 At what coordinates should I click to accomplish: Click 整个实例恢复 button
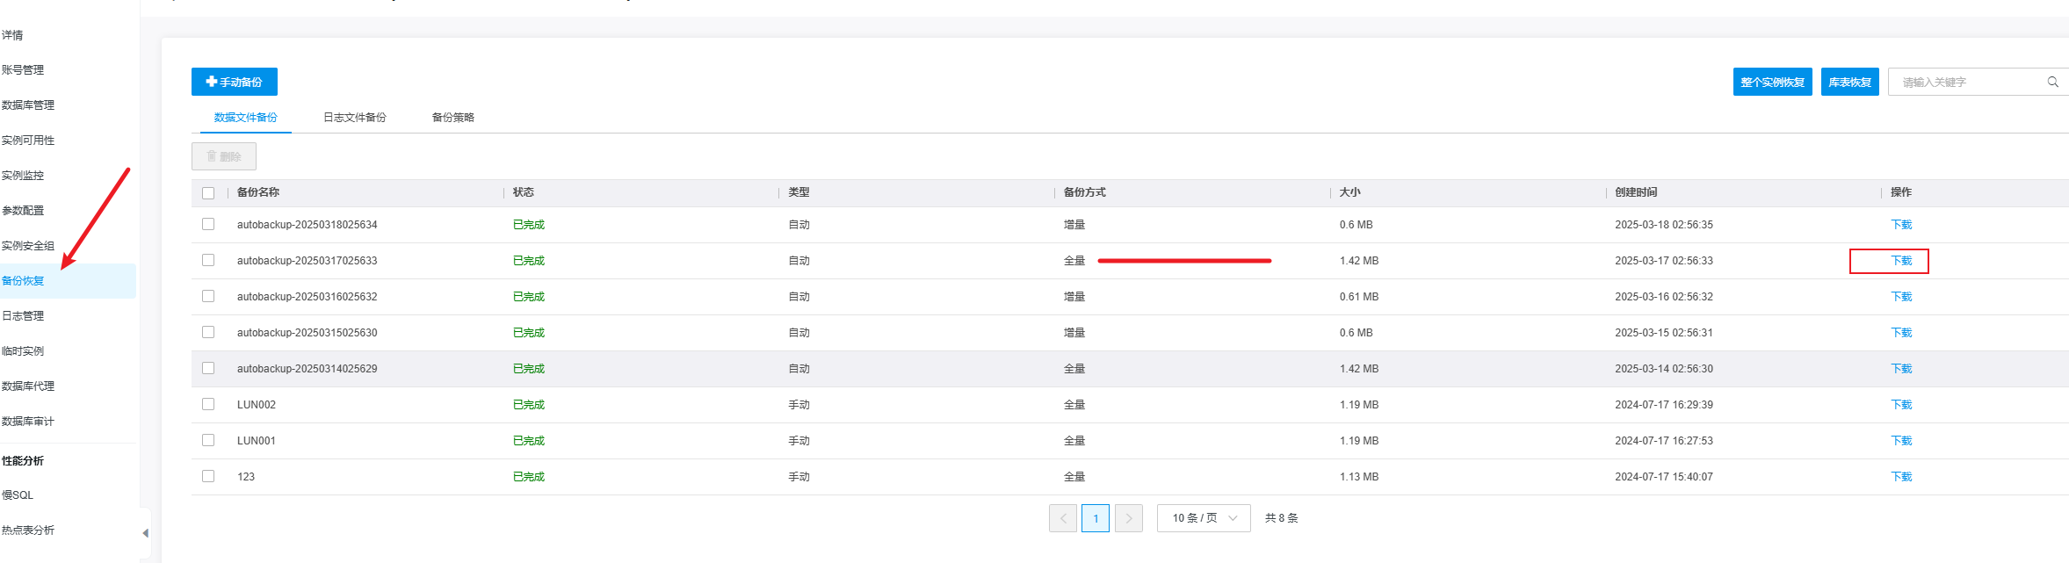point(1772,82)
